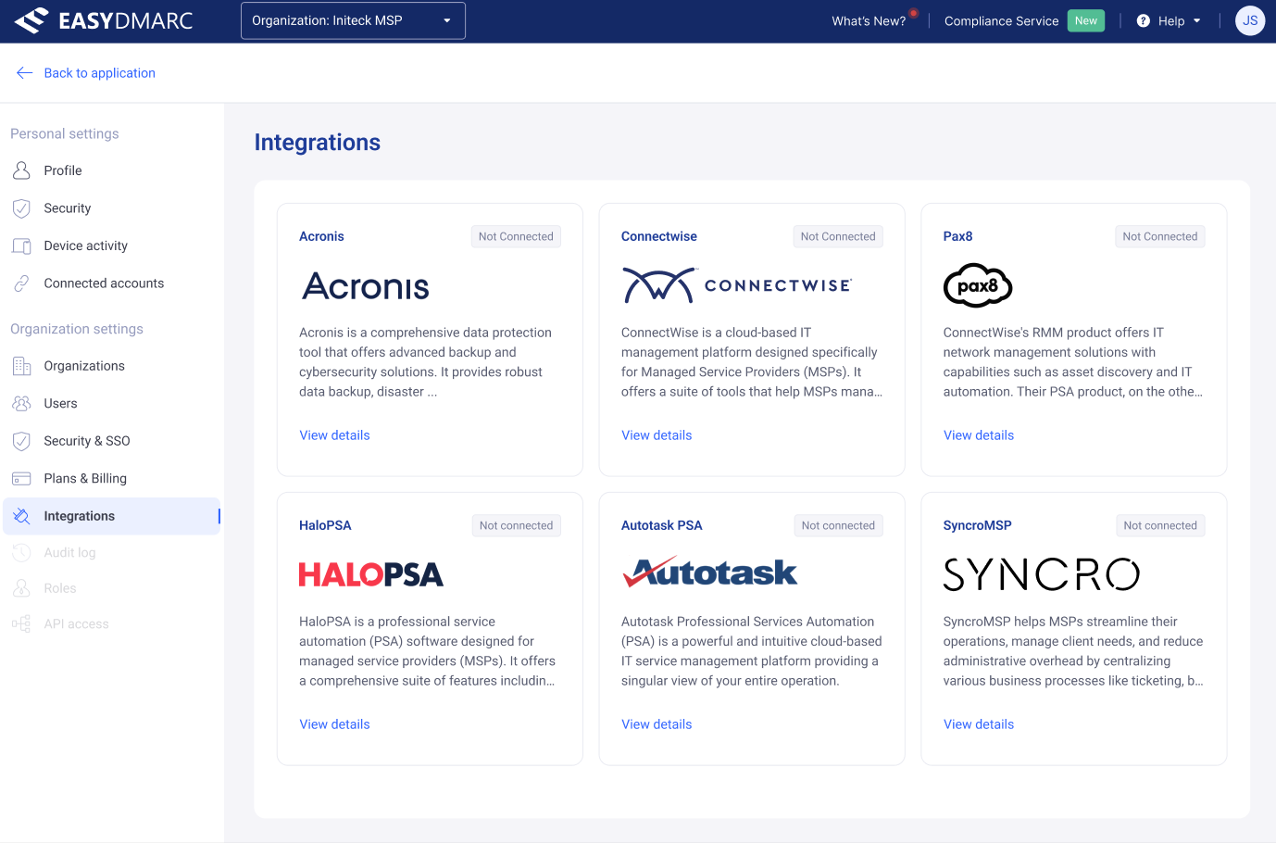Screen dimensions: 1276x843
Task: View details for Pax8
Action: (x=979, y=435)
